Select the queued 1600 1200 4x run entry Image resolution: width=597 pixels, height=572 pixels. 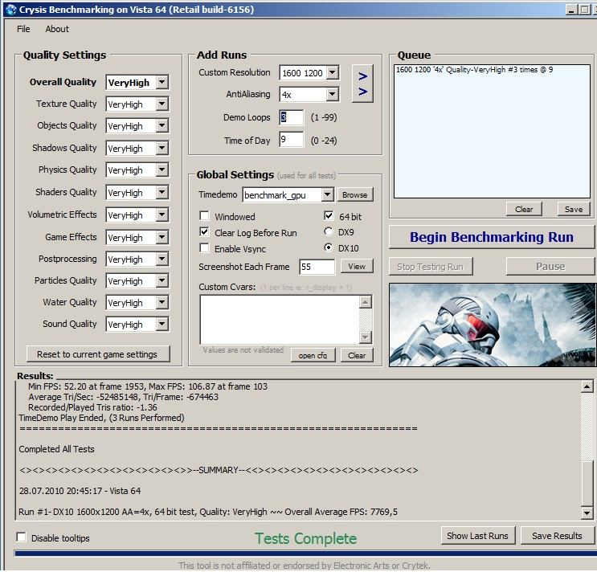click(474, 70)
